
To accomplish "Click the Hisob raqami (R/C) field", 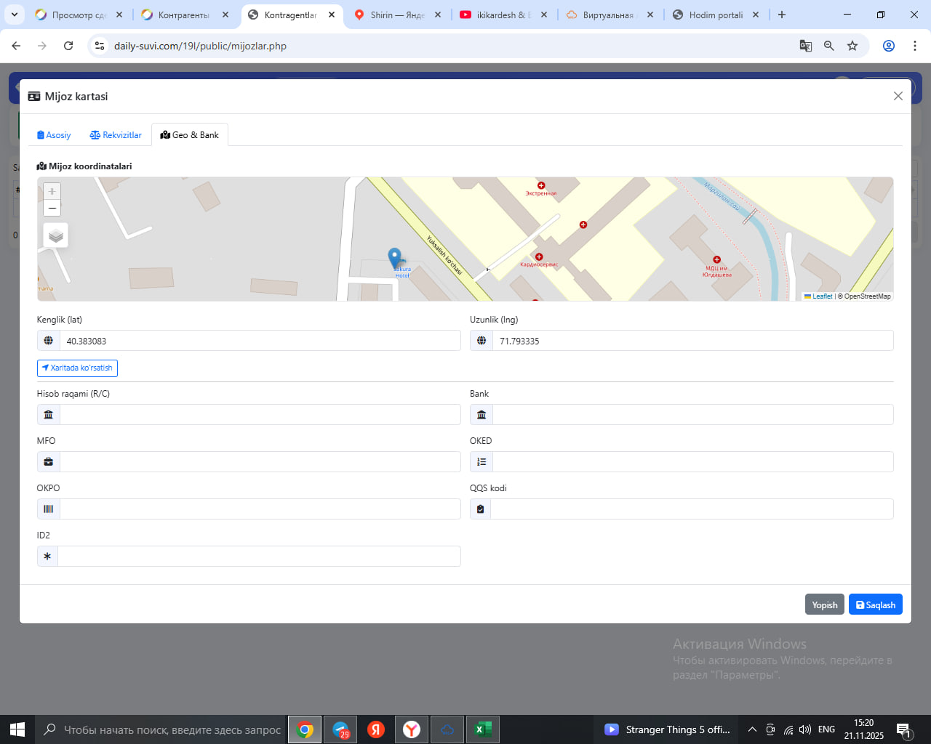I will pos(260,415).
